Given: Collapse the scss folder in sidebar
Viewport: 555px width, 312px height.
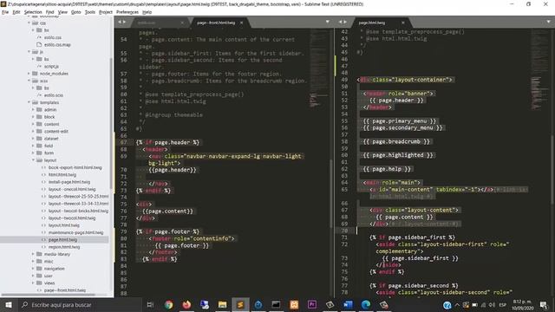Looking at the screenshot, I should [29, 81].
